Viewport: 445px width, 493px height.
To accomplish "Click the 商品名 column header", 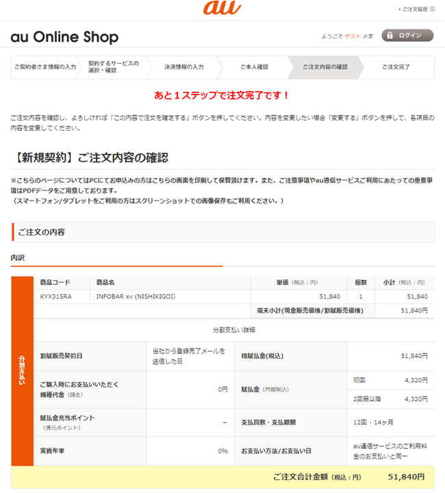I will coord(105,282).
